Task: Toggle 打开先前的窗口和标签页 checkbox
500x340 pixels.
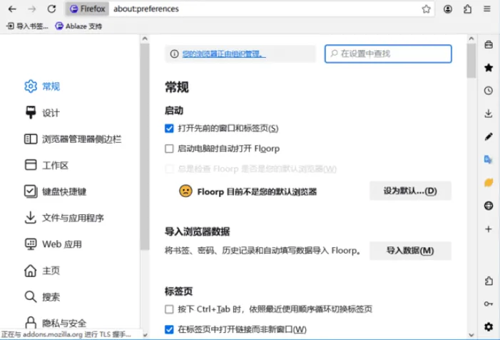Action: (169, 129)
